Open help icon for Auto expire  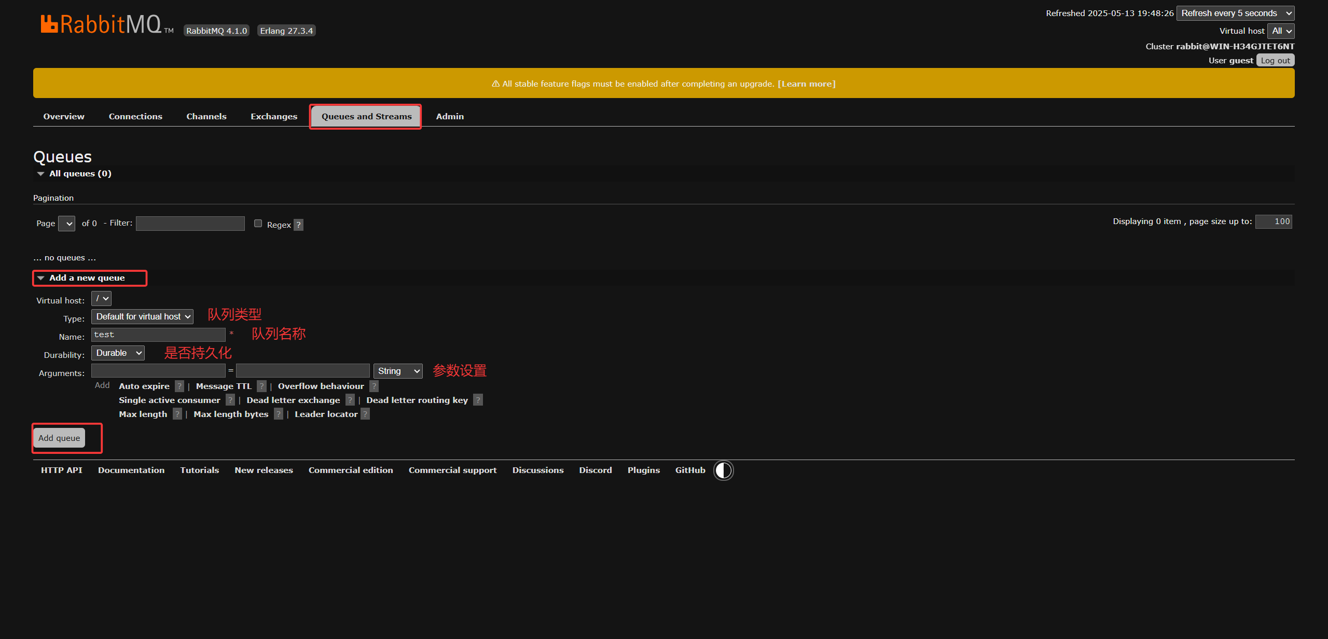(179, 386)
